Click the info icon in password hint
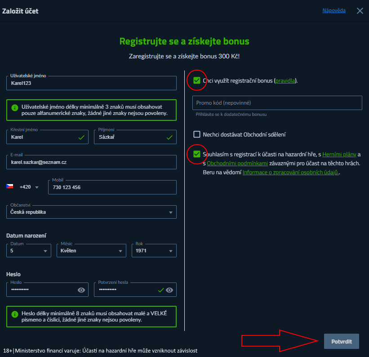The image size is (369, 357). click(x=15, y=314)
